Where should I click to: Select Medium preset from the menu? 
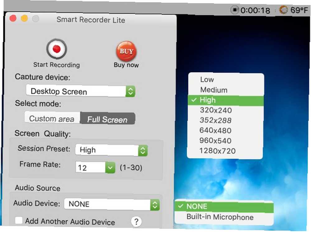point(226,90)
